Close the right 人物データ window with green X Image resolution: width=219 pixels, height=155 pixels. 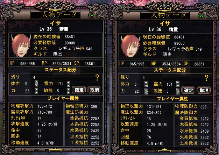(202, 16)
